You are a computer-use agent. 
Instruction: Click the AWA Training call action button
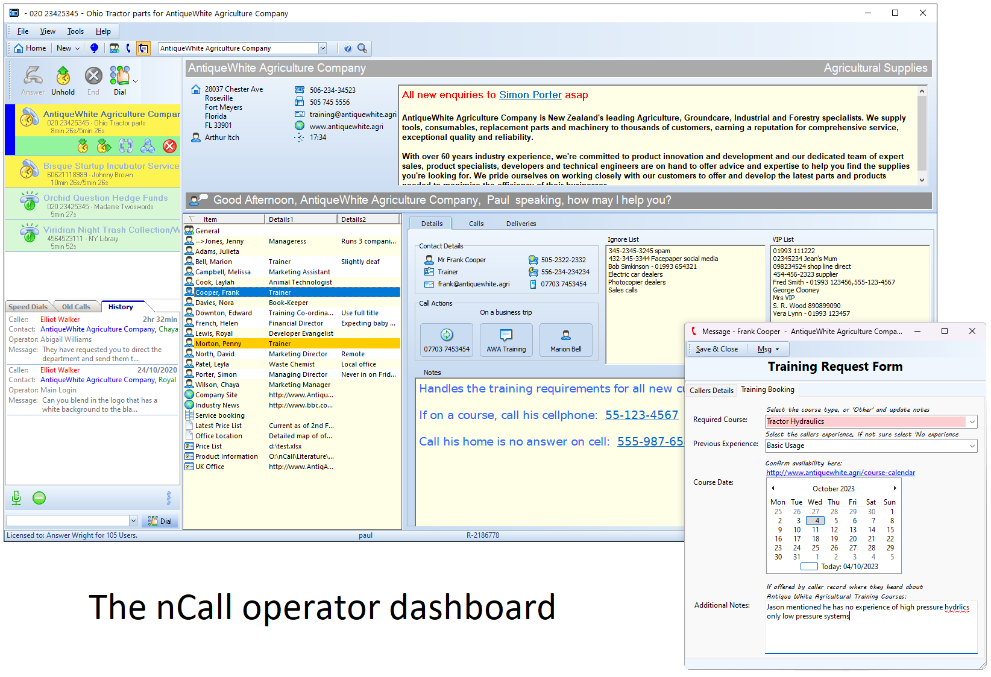506,340
